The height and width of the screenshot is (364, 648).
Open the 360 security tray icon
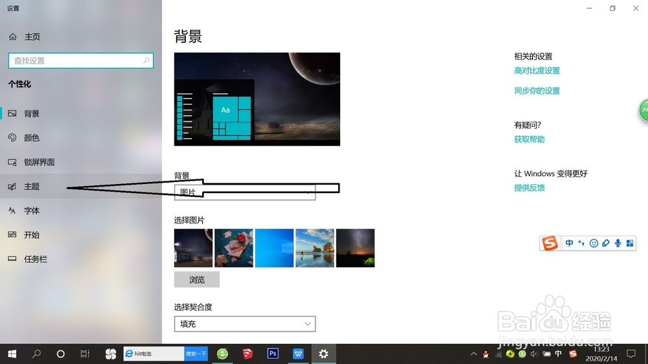tap(511, 354)
